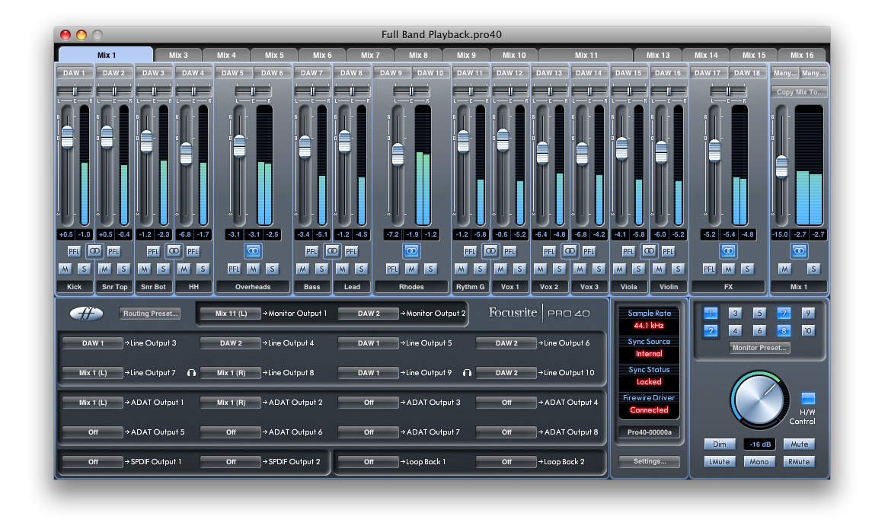
Task: Click the headphone icon next to Line Output 7
Action: pos(190,373)
